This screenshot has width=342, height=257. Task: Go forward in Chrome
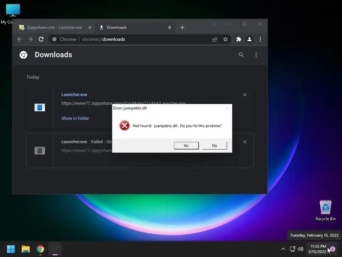click(x=30, y=39)
